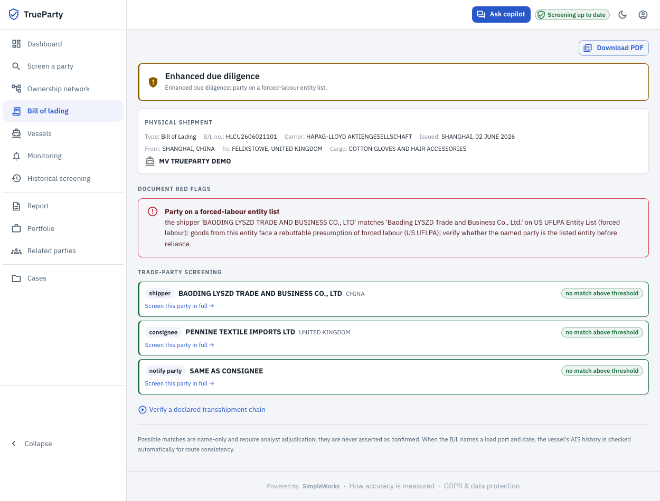The height and width of the screenshot is (501, 660).
Task: Click the consignee's no match above threshold badge
Action: tap(602, 332)
